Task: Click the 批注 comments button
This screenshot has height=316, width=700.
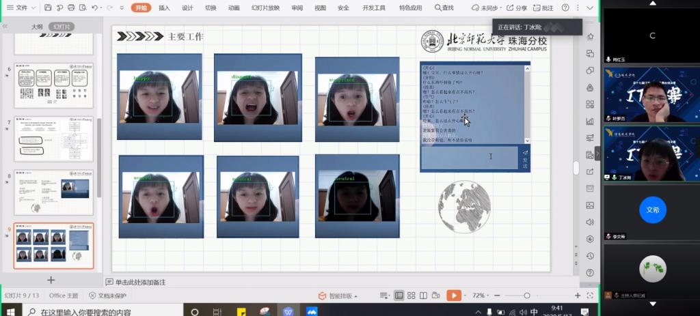Action: [x=543, y=8]
